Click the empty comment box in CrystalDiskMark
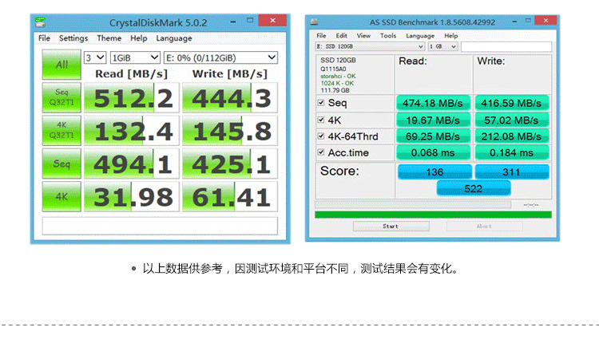This screenshot has width=599, height=339. [x=160, y=226]
